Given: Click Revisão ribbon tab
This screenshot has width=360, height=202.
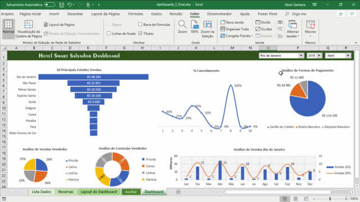Looking at the screenshot, I should [x=175, y=14].
